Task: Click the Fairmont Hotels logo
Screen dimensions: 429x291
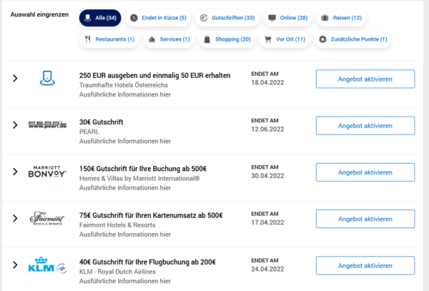Action: (x=47, y=218)
